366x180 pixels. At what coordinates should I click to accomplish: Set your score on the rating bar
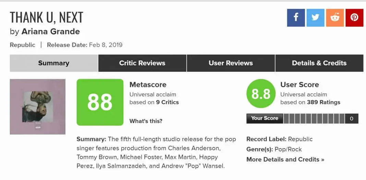314,119
